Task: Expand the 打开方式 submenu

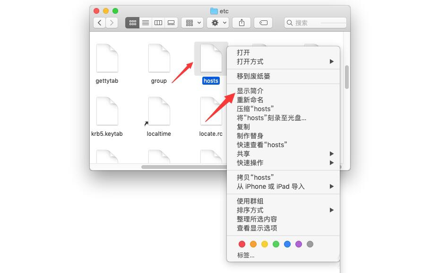Action: click(283, 62)
